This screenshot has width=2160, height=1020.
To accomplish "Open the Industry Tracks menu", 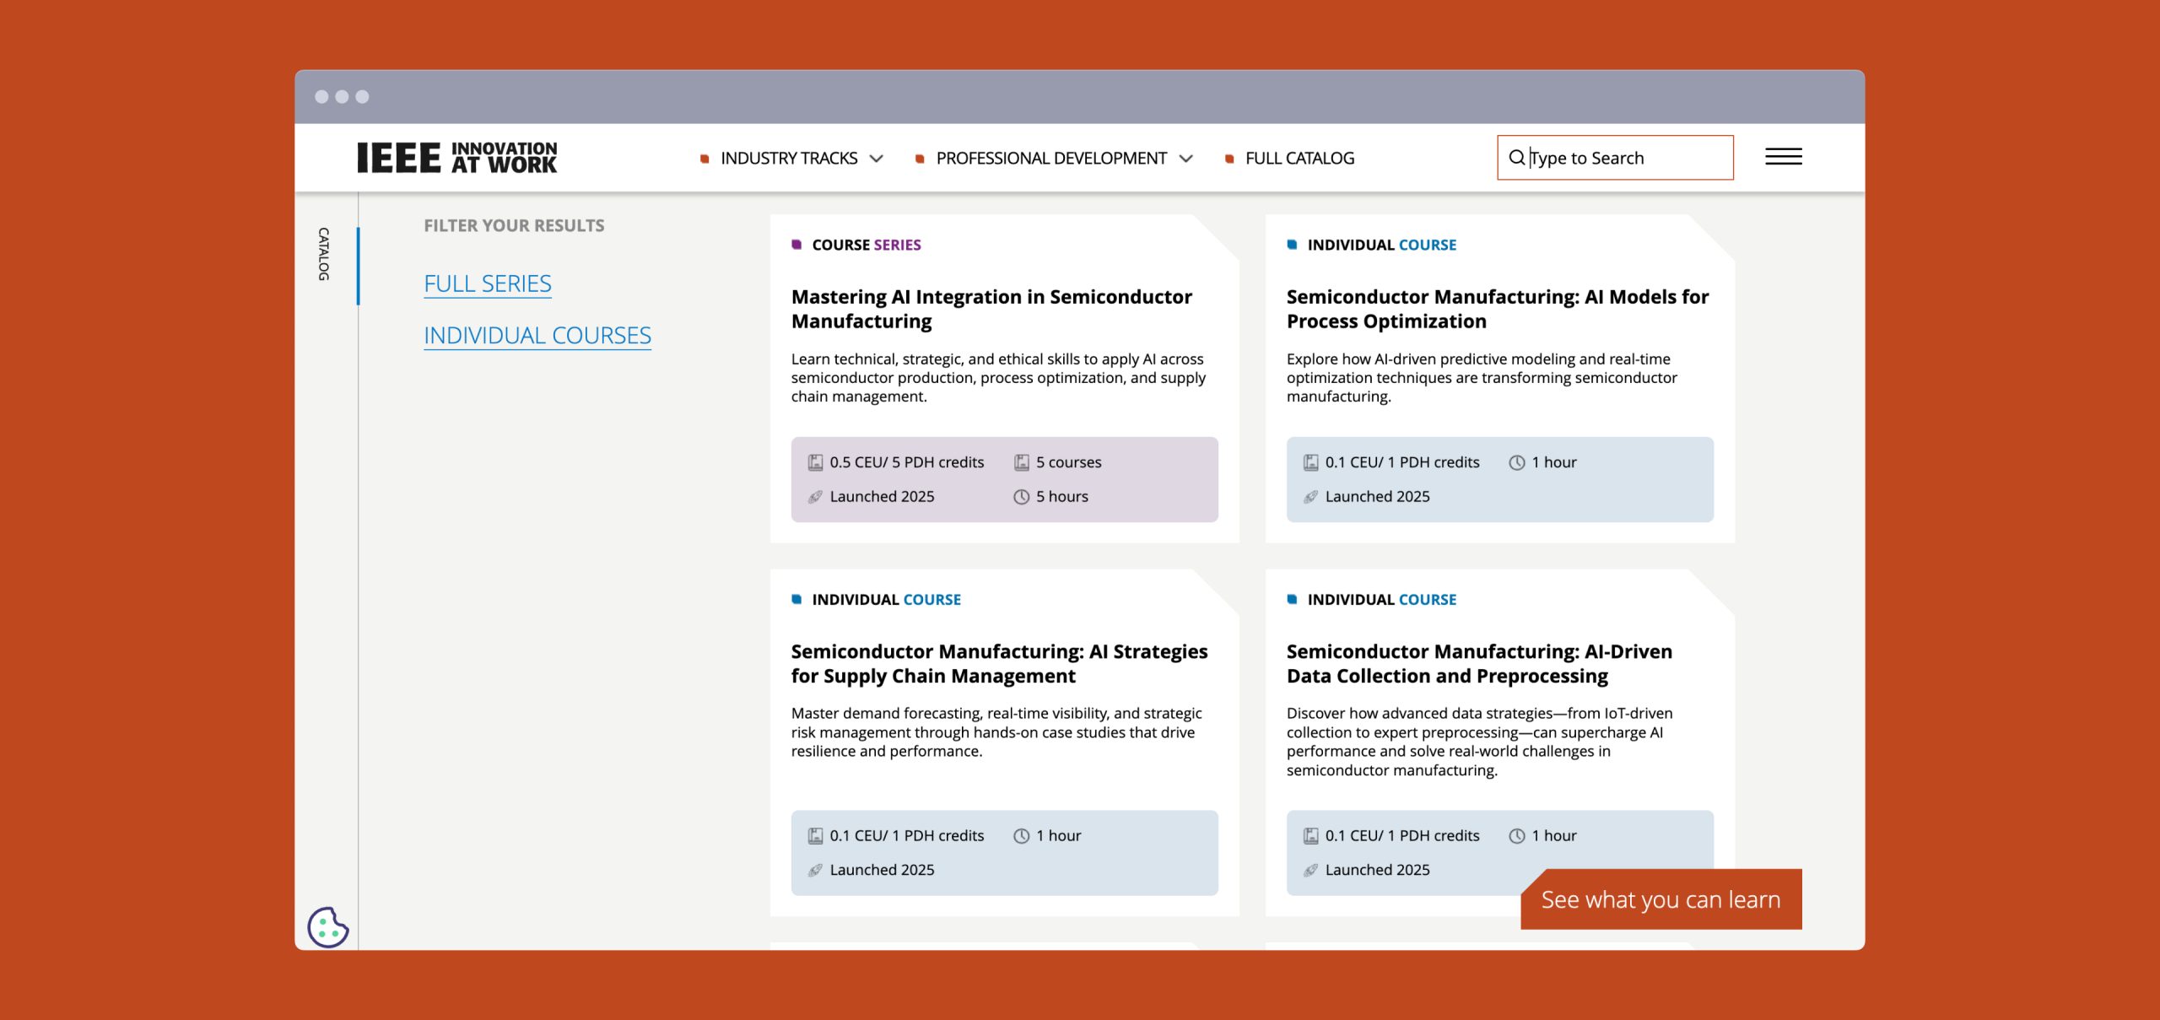I will (788, 159).
